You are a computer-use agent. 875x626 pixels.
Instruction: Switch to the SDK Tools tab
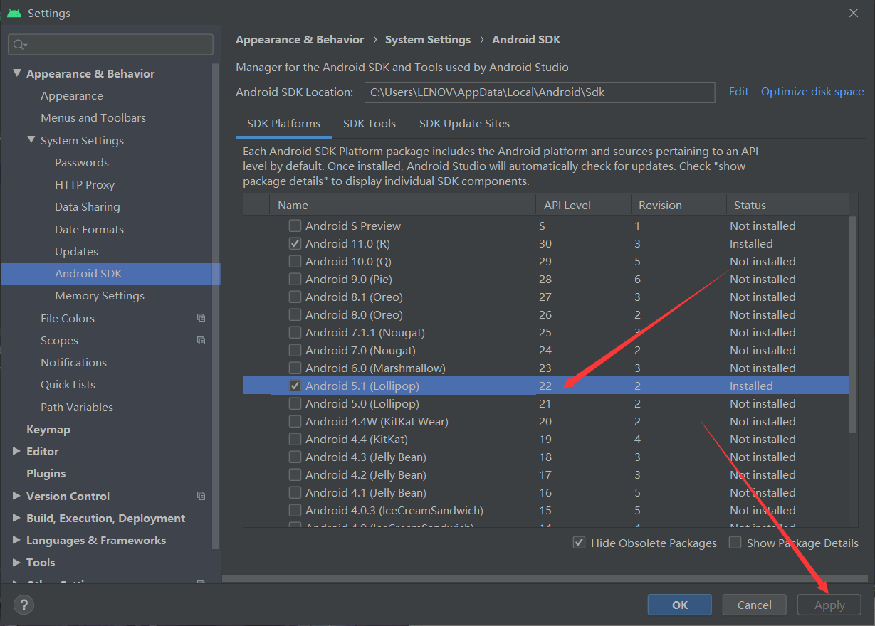tap(370, 124)
